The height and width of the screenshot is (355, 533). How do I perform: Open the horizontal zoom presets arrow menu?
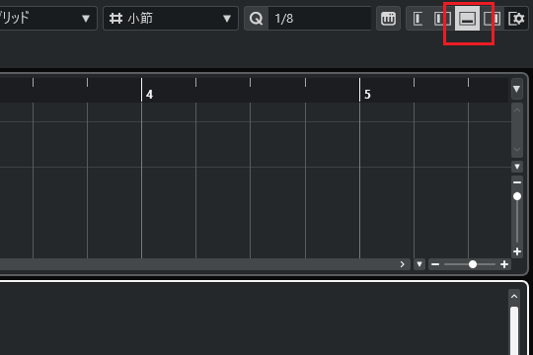[x=419, y=264]
